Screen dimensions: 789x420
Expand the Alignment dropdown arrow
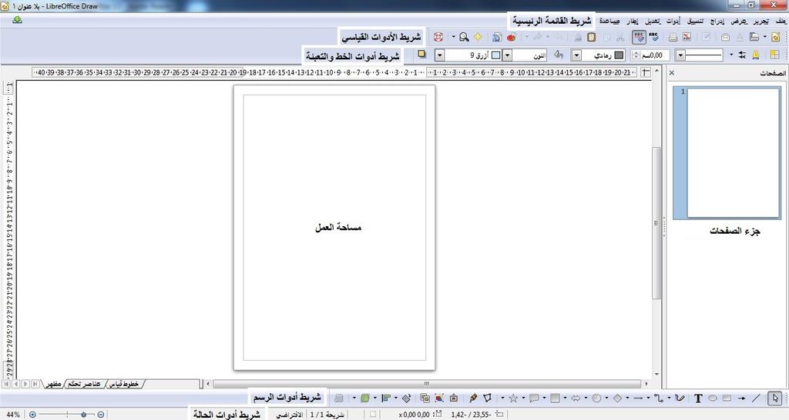click(375, 398)
